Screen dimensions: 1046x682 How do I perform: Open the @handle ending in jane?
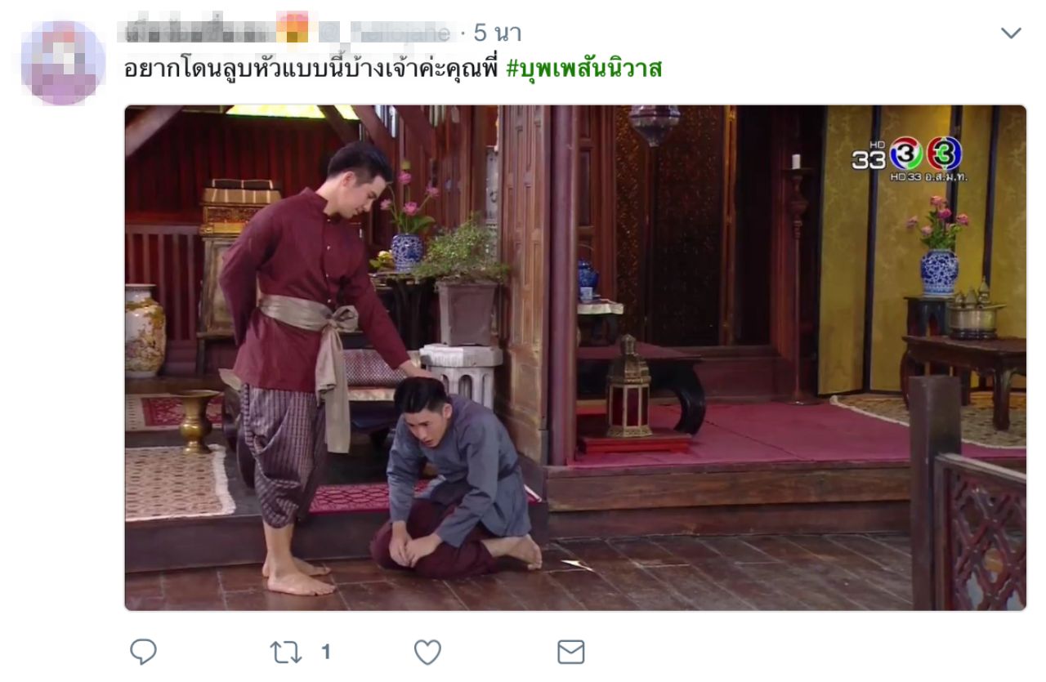(x=384, y=33)
